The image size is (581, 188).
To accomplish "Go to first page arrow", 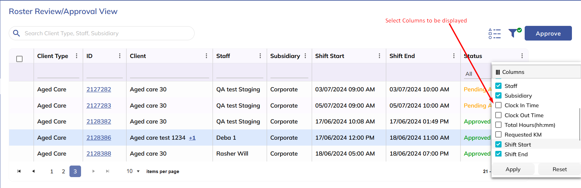I will (x=19, y=171).
